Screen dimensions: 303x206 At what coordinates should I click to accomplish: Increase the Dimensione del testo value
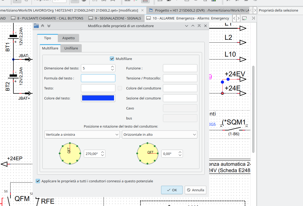point(112,67)
